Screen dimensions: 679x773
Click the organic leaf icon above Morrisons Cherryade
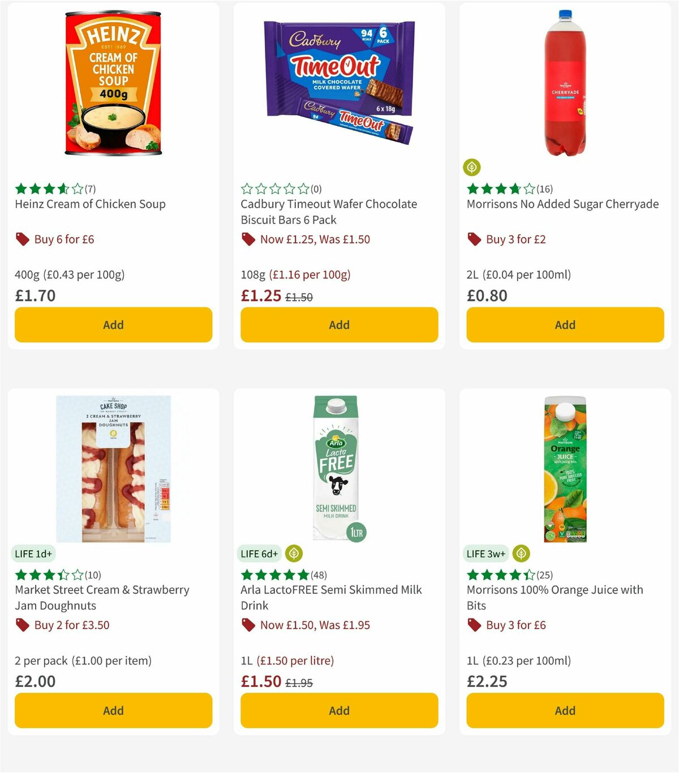click(472, 168)
